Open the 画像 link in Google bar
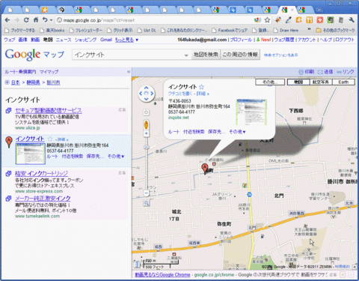 click(22, 40)
